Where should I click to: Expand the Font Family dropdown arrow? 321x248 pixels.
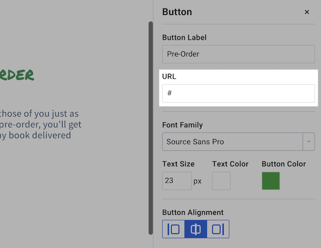point(309,142)
